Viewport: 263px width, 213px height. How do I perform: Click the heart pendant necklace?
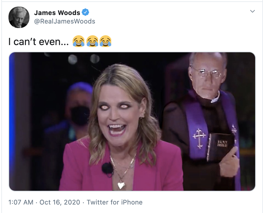tap(121, 185)
